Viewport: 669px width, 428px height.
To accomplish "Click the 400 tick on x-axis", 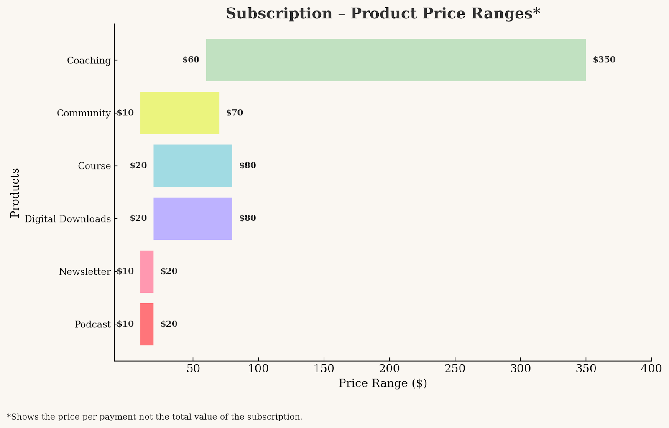I will click(x=651, y=369).
